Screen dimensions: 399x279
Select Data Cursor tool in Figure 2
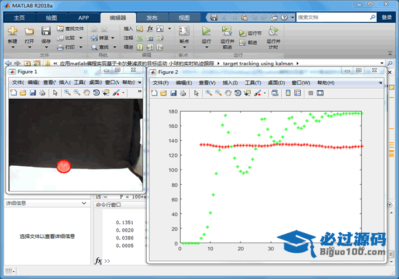(247, 93)
